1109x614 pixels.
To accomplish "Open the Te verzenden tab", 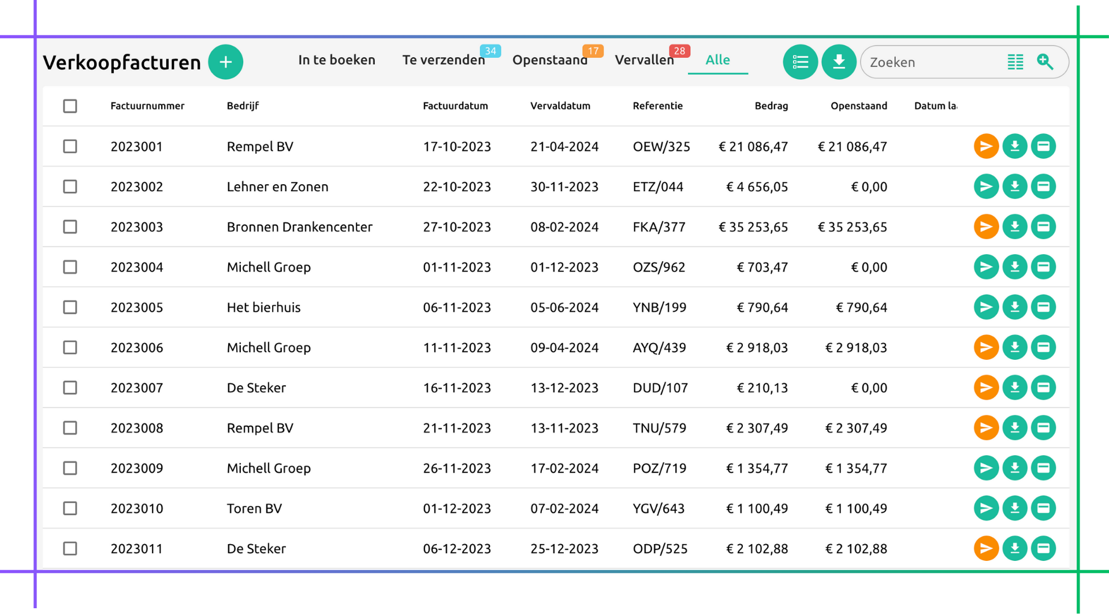I will pos(444,60).
